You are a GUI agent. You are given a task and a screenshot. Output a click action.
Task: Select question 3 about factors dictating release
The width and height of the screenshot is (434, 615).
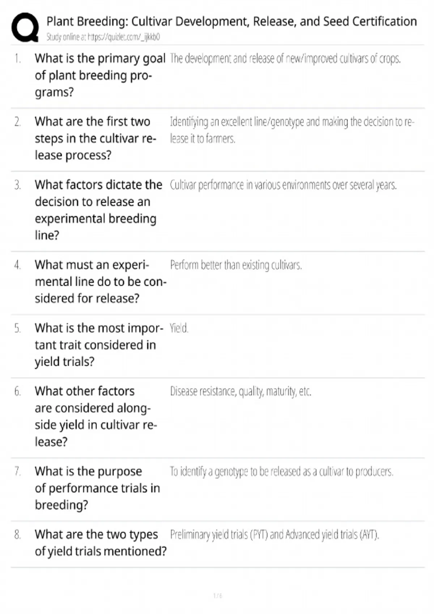(x=98, y=210)
